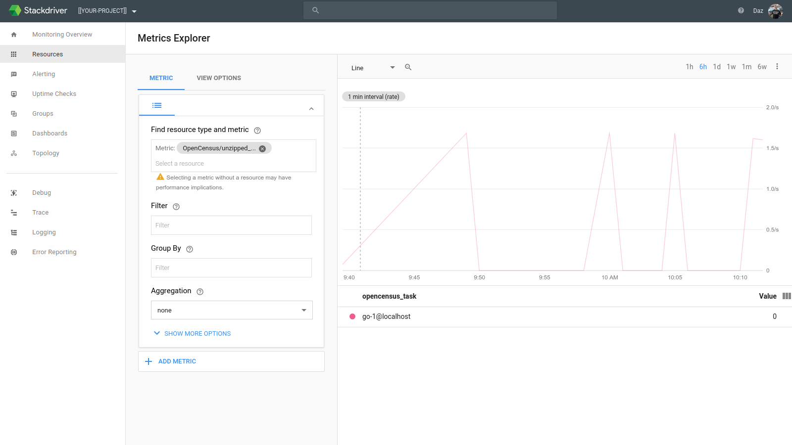Open the Aggregation help icon
Viewport: 792px width, 445px height.
pyautogui.click(x=200, y=292)
